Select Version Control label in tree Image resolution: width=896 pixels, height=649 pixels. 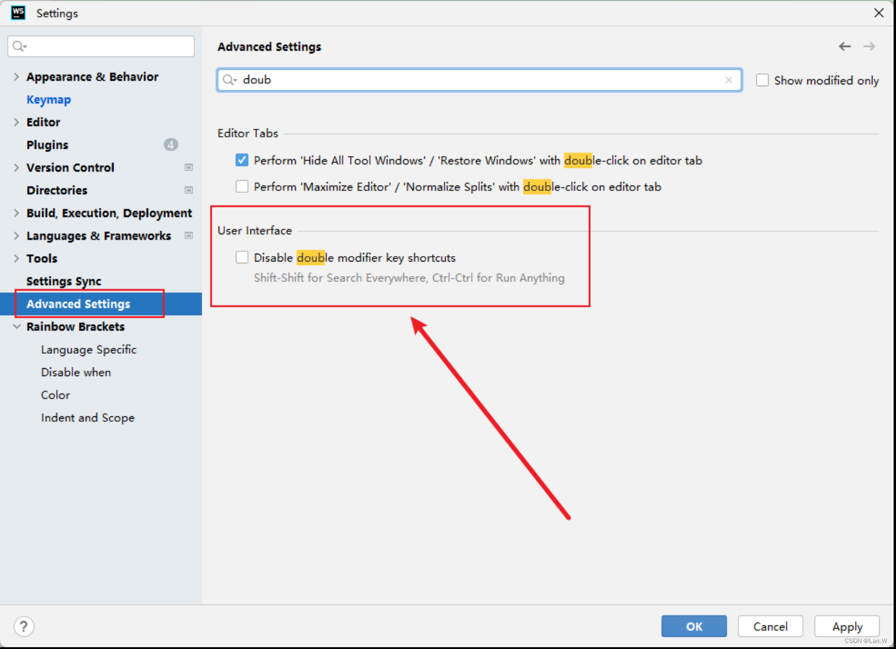point(70,168)
